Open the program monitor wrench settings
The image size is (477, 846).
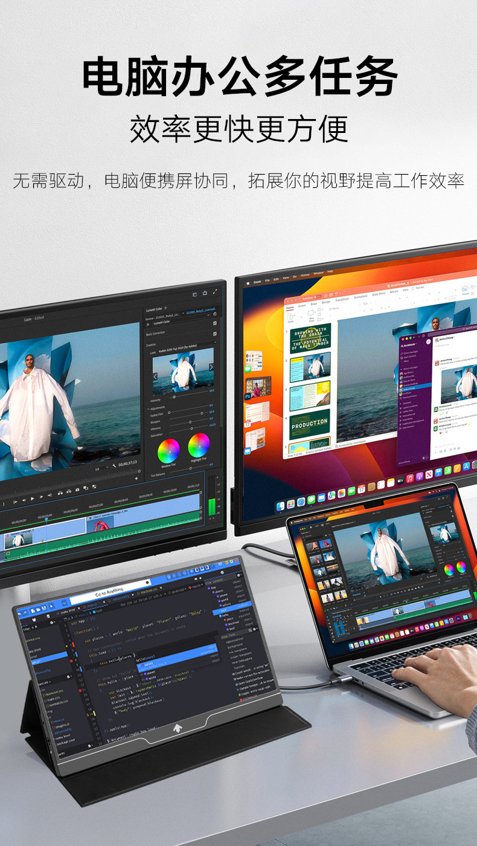click(x=114, y=465)
